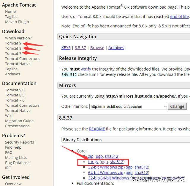This screenshot has width=190, height=186.
Task: Jump to 8.5.37 in Quick Navigation
Action: click(80, 48)
